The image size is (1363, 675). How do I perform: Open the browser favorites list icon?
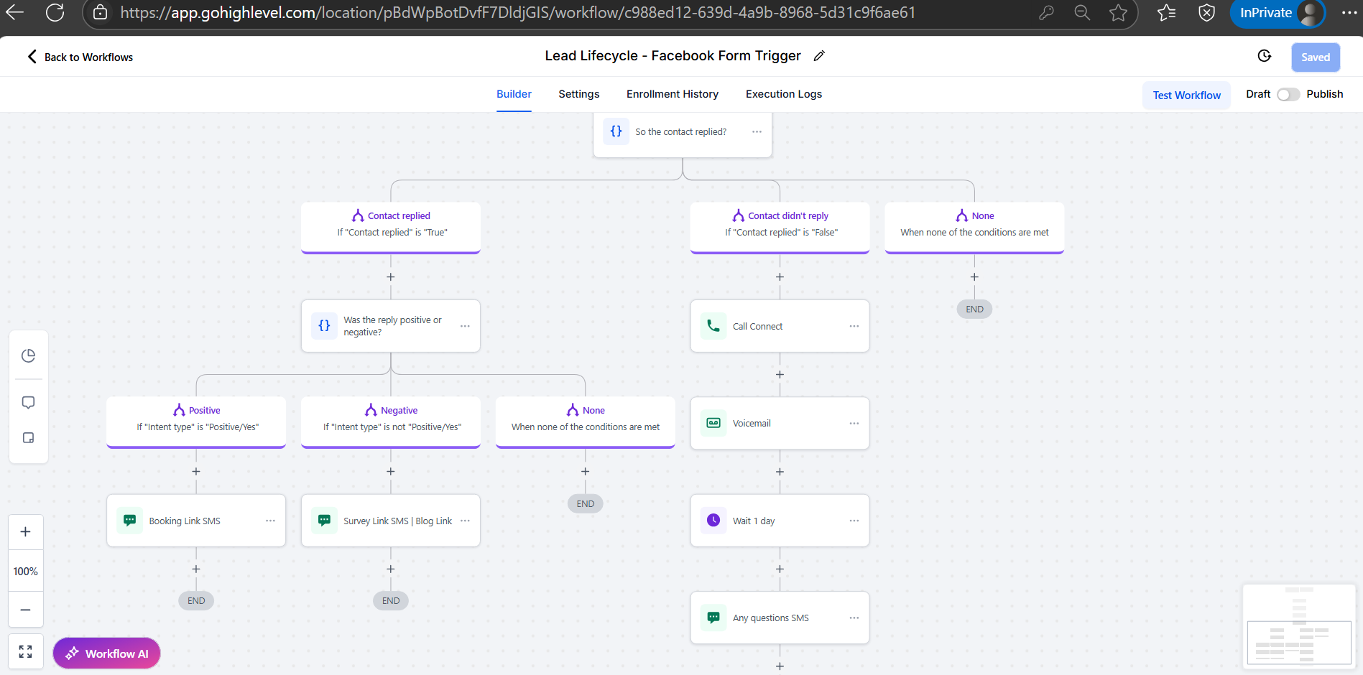(x=1167, y=12)
